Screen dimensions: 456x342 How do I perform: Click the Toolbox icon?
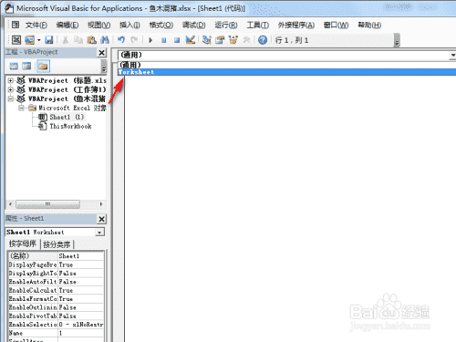246,40
